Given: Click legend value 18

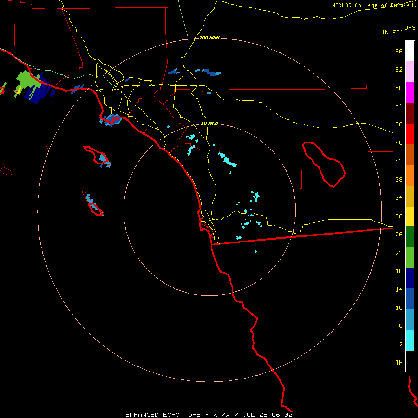Looking at the screenshot, I should tap(399, 271).
